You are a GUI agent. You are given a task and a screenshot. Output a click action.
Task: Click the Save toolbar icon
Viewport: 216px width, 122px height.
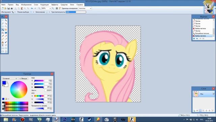pyautogui.click(x=8, y=8)
